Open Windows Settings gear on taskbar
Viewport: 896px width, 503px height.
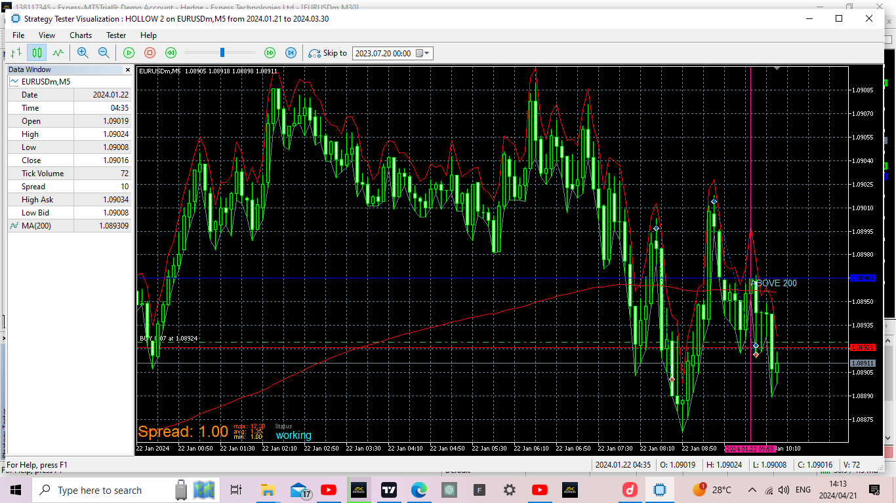coord(510,490)
